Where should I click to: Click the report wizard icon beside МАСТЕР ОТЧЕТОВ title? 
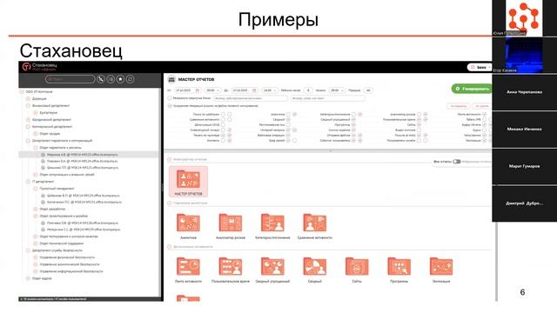coord(171,79)
